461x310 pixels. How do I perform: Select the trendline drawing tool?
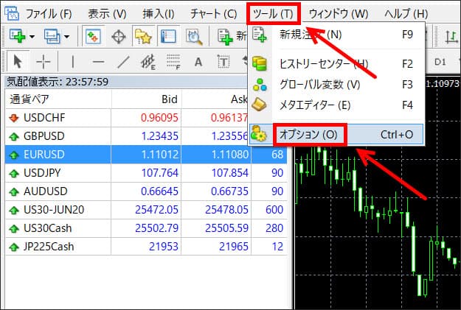[x=123, y=62]
